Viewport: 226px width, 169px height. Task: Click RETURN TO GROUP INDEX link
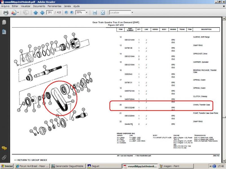pyautogui.click(x=31, y=160)
